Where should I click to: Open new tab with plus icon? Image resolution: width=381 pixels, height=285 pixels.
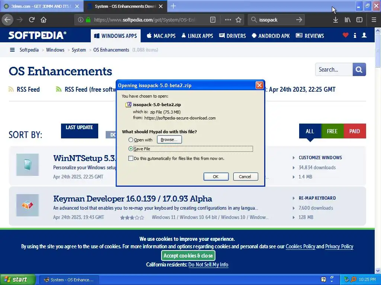(173, 6)
